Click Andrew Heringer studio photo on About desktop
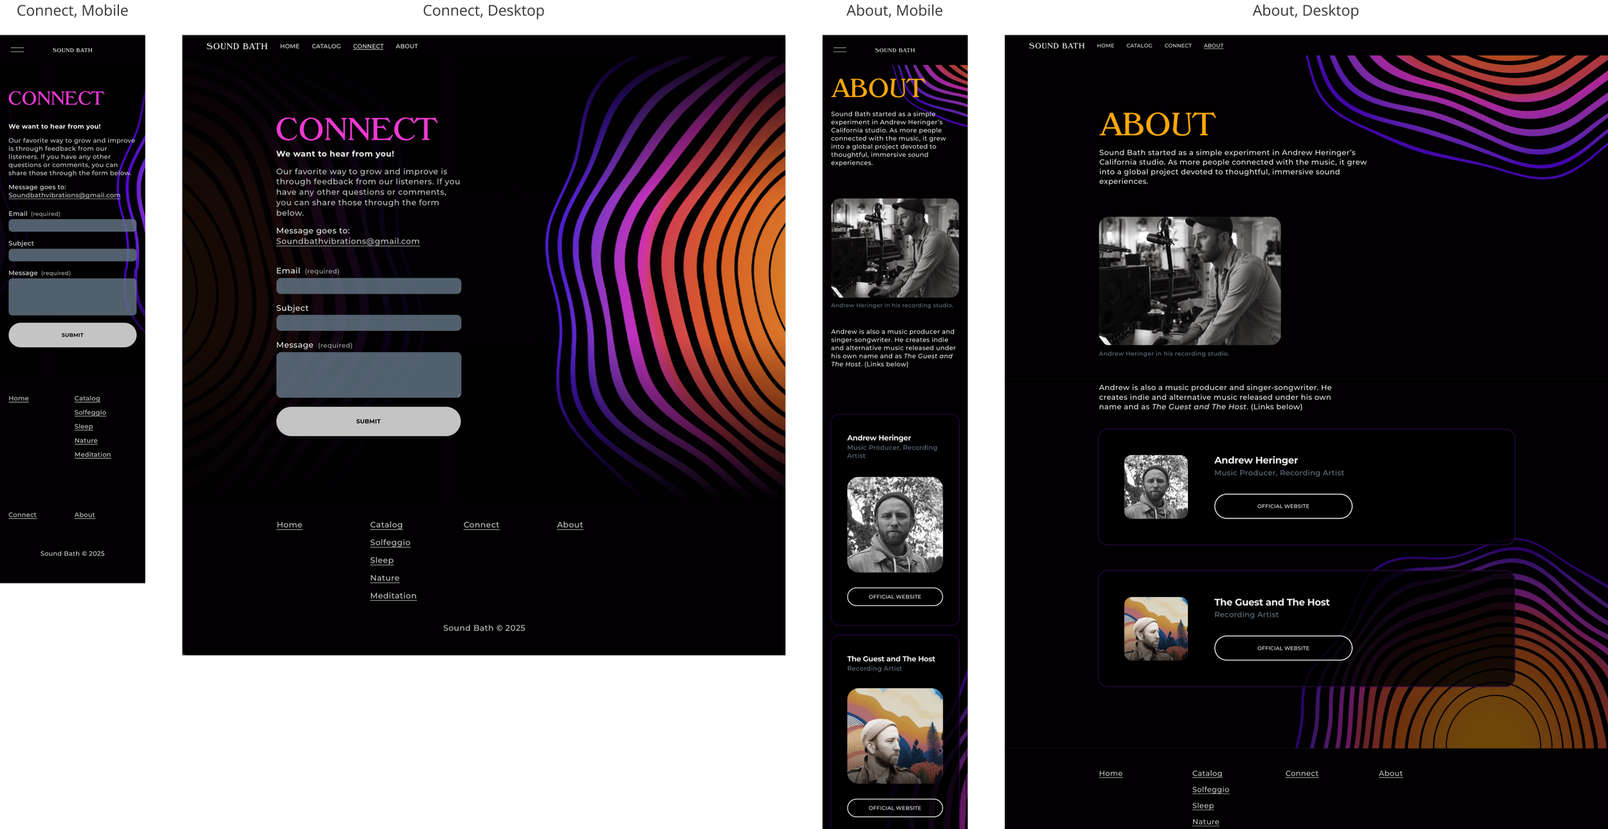Screen dimensions: 1608x829 (x=1189, y=280)
